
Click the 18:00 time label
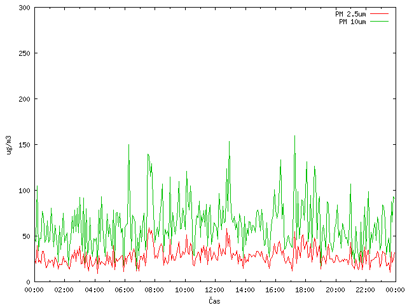[305, 290]
